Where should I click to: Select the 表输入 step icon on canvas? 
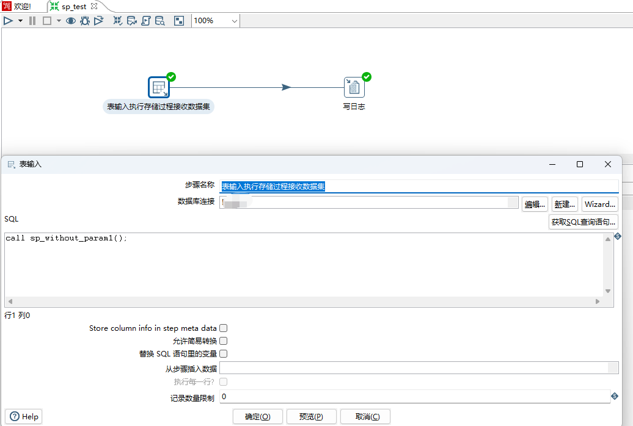(x=159, y=87)
